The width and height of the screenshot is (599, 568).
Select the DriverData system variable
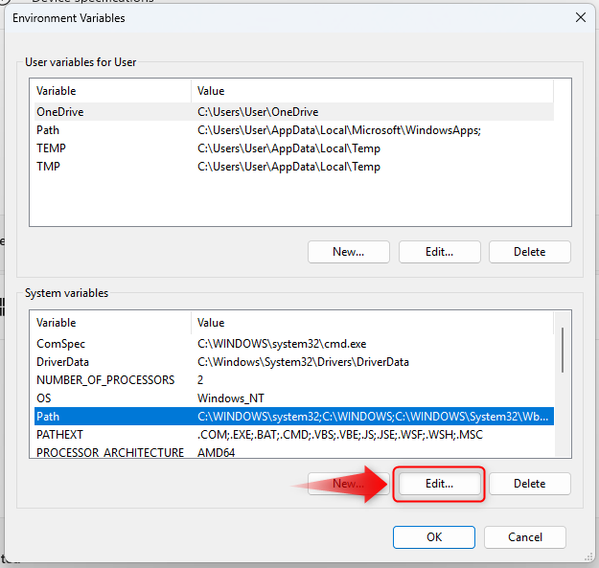63,362
